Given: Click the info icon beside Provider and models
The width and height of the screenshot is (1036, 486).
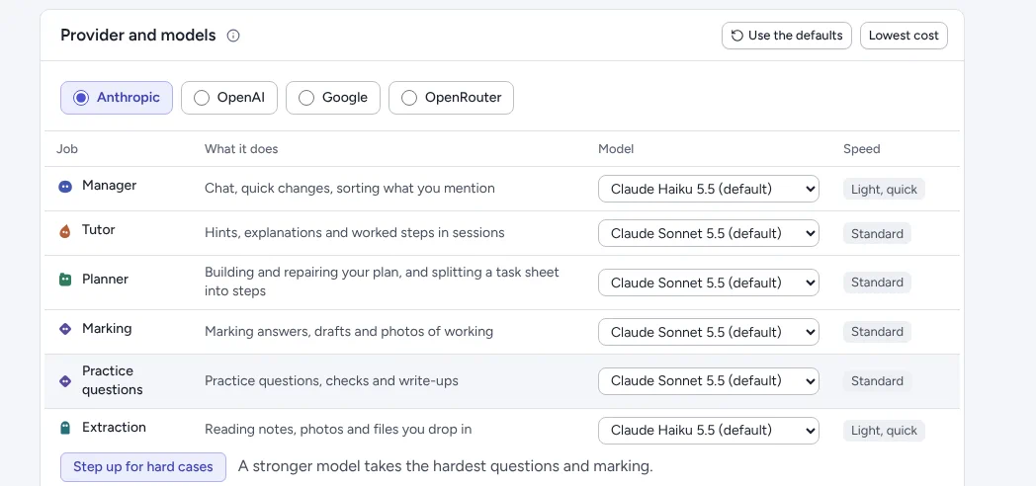Looking at the screenshot, I should point(233,36).
